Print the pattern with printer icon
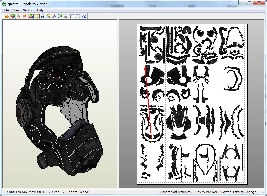This screenshot has width=267, height=196. tap(66, 17)
